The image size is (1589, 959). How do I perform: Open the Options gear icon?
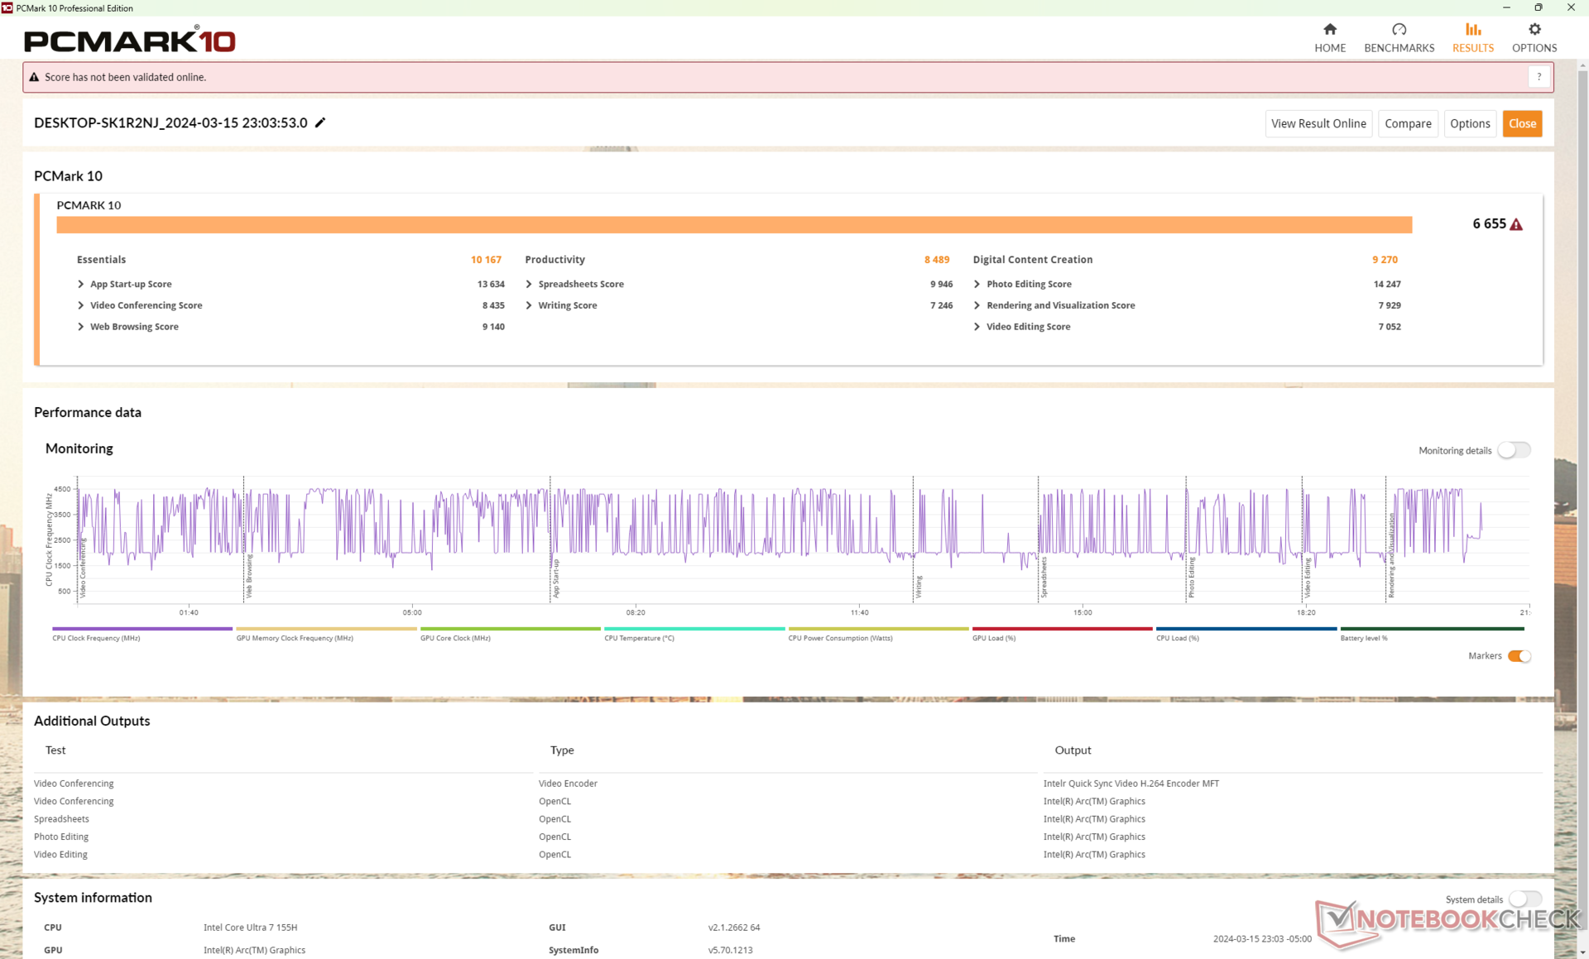pyautogui.click(x=1534, y=30)
